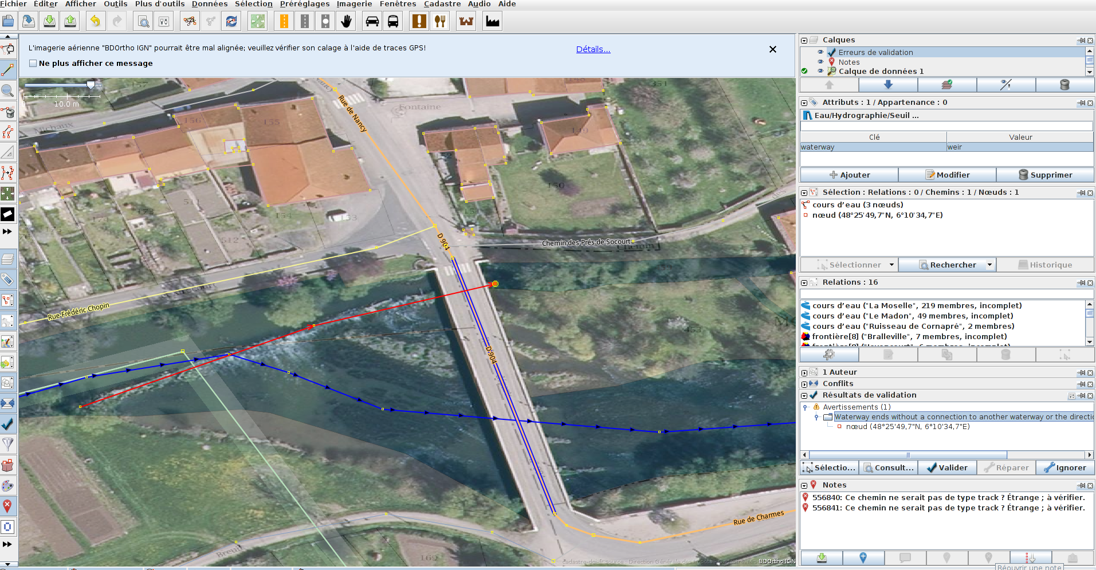The width and height of the screenshot is (1096, 570).
Task: Delete selected layer with trash icon
Action: coord(1064,85)
